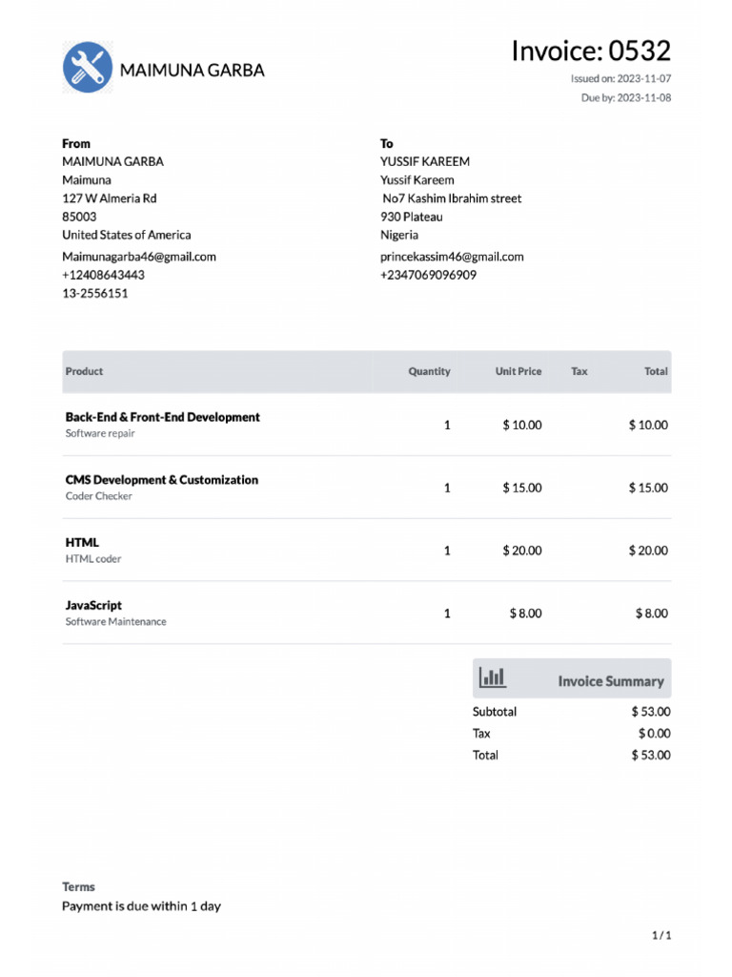Select the Unit Price column header
The height and width of the screenshot is (977, 732).
click(x=518, y=371)
